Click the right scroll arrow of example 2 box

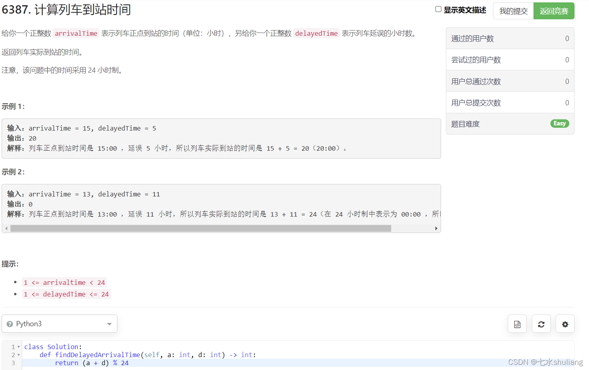(x=437, y=228)
